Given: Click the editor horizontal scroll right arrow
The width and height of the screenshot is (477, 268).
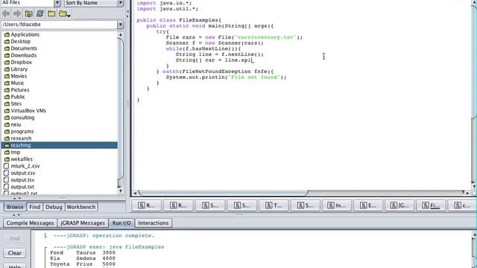Looking at the screenshot, I should (467, 193).
